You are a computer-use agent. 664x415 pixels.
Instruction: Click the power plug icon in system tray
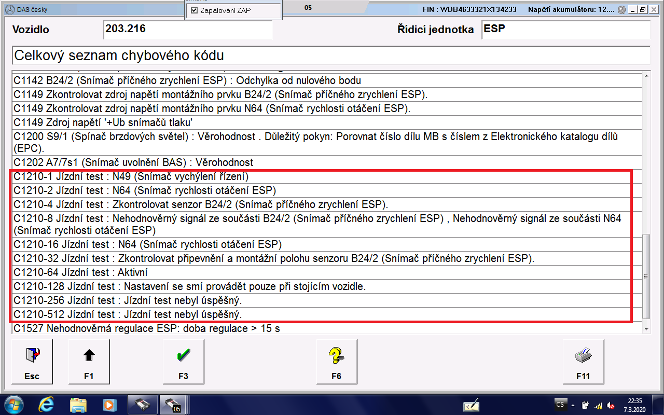tap(585, 405)
